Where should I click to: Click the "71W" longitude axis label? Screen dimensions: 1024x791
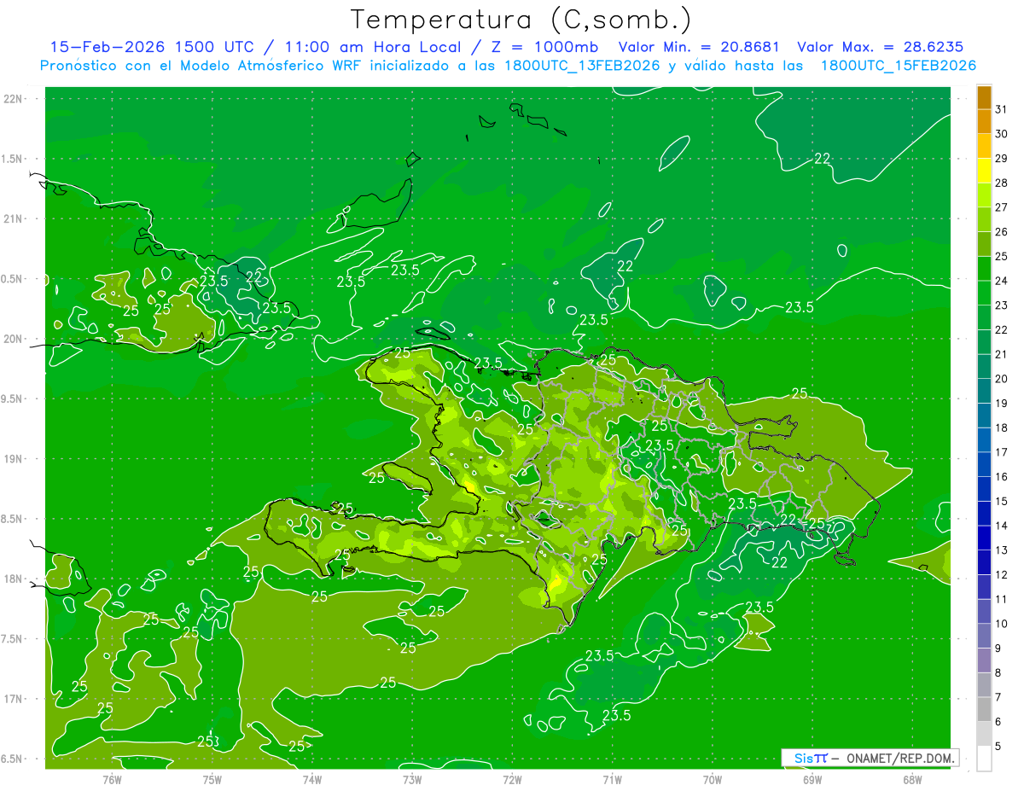click(612, 779)
